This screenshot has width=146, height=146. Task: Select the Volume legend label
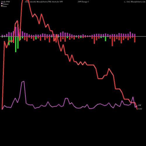[6, 4]
